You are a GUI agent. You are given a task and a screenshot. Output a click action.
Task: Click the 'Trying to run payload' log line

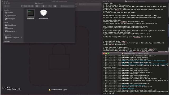coord(132,79)
